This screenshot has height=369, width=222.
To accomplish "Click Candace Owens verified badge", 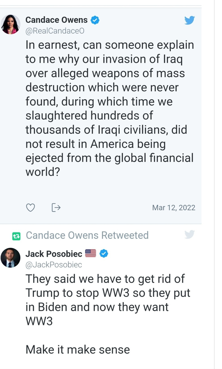I will pos(95,20).
